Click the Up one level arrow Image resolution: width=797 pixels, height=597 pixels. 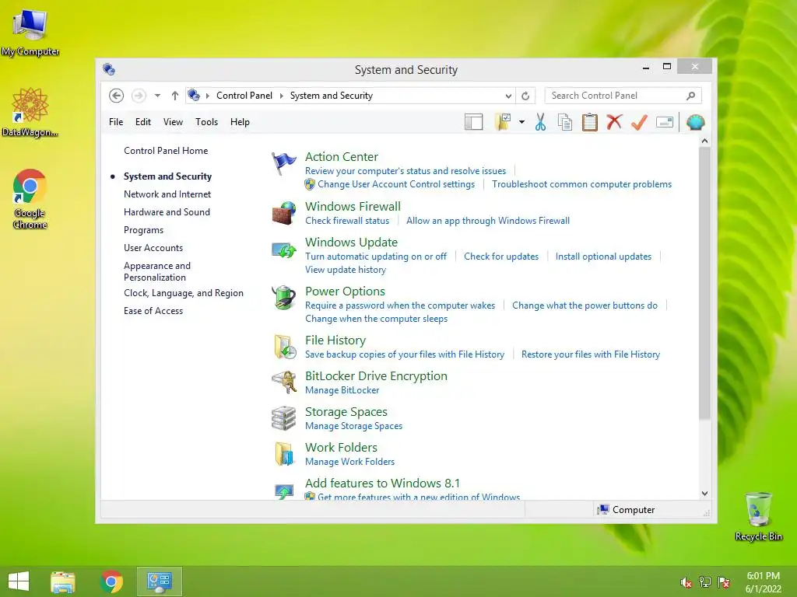[x=175, y=96]
